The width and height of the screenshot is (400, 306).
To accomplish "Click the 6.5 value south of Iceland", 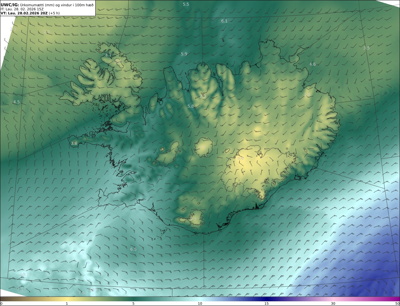I will tap(133, 249).
